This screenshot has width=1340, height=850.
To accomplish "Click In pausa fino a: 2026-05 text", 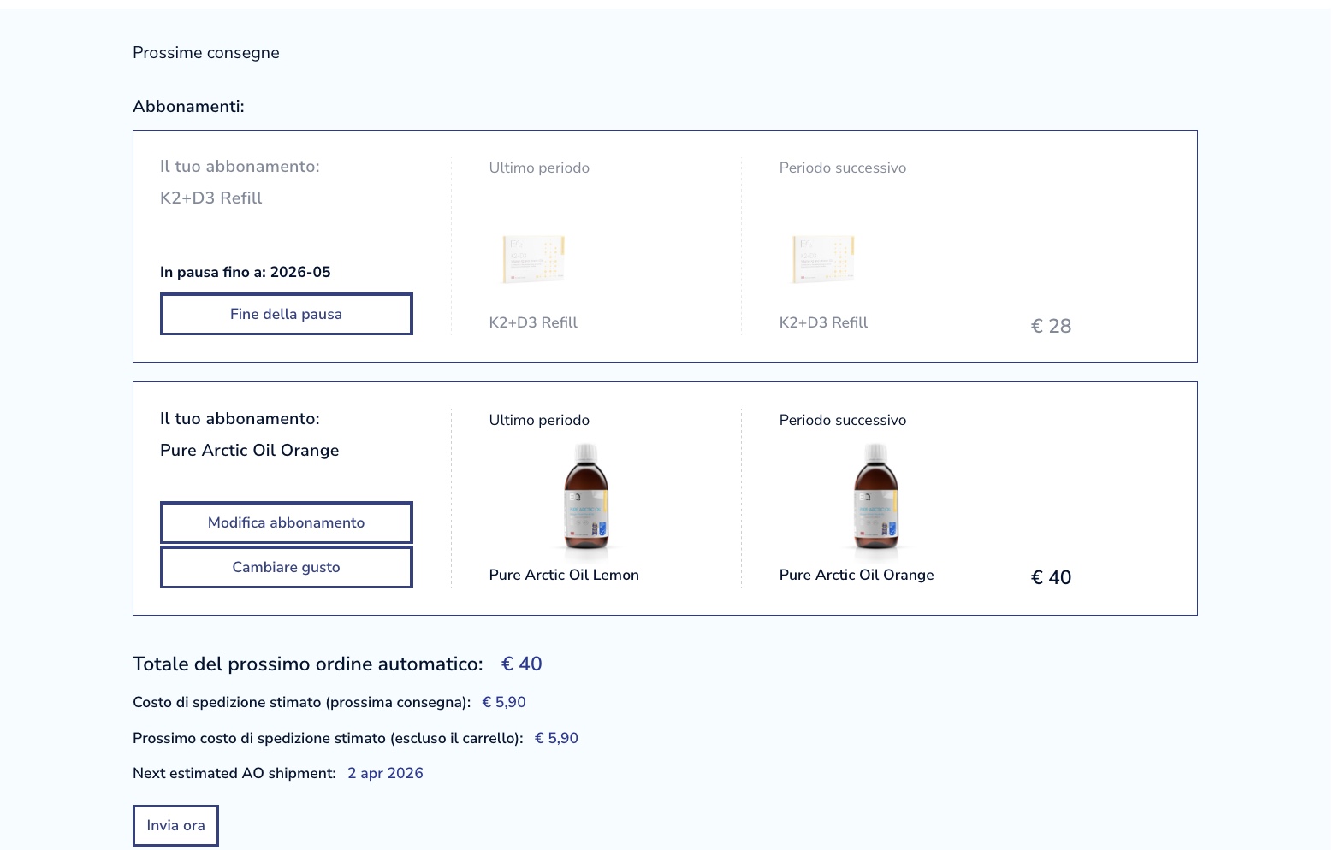I will (246, 272).
